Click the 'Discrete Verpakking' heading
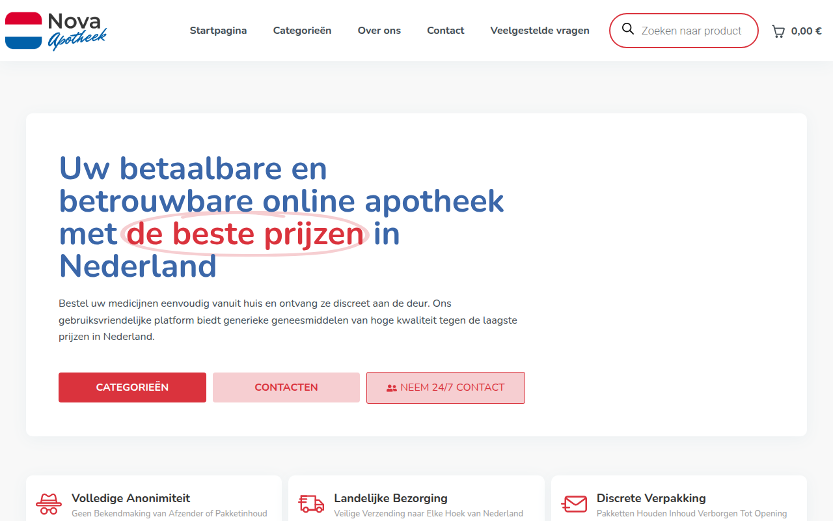This screenshot has width=833, height=521. 651,498
